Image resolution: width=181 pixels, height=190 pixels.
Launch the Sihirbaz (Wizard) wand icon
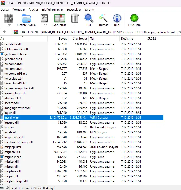pos(103,18)
